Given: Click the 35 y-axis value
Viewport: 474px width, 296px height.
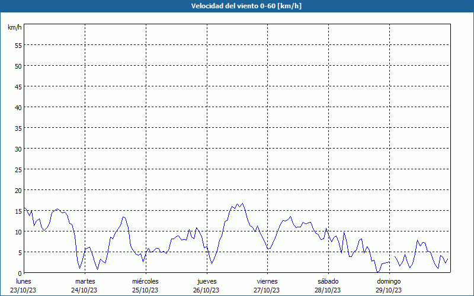Looking at the screenshot, I should [x=18, y=128].
